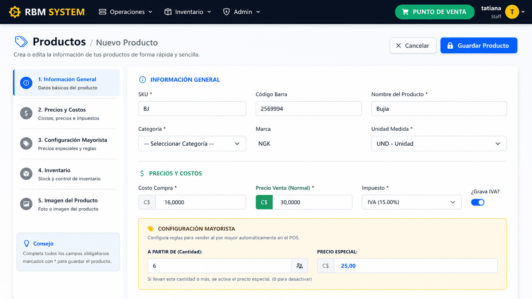Open the Operaciones menu
The width and height of the screenshot is (532, 299).
[125, 12]
